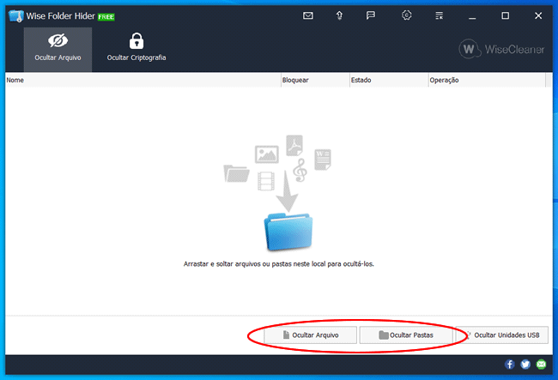The image size is (558, 380).
Task: Click the Bloquear column header
Action: (x=313, y=80)
